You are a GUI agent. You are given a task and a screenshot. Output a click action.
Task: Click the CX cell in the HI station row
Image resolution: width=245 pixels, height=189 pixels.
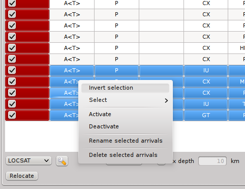click(206, 48)
